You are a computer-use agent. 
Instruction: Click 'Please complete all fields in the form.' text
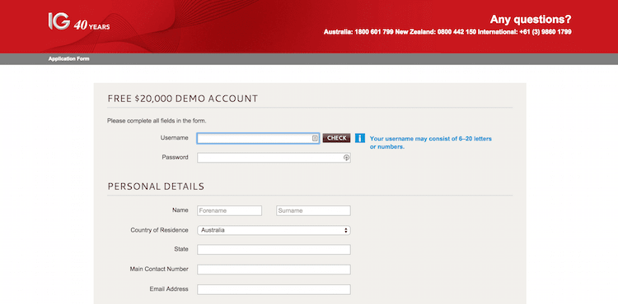157,121
